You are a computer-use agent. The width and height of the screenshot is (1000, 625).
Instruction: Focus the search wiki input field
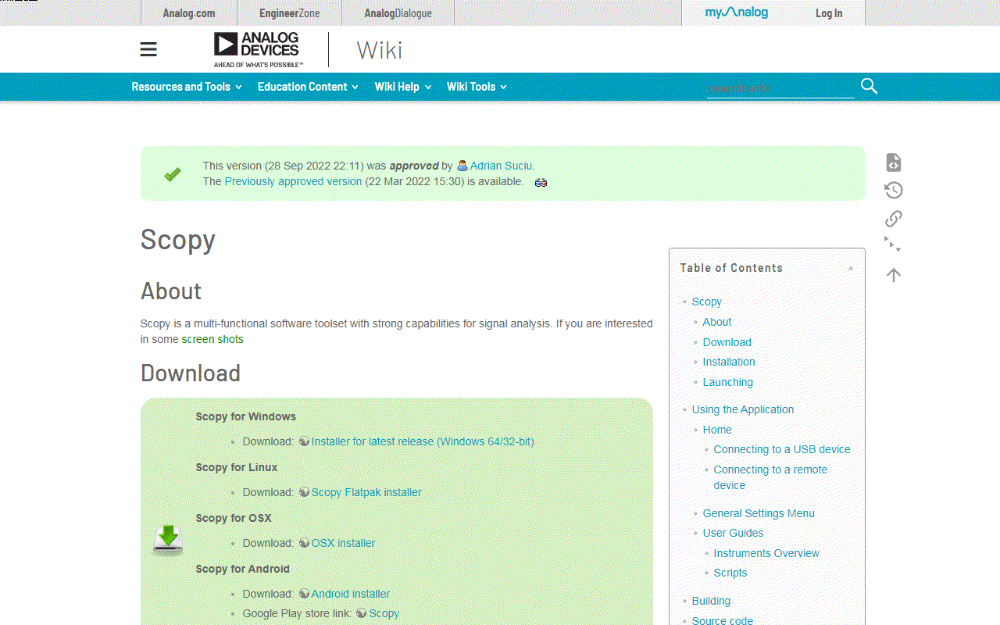coord(780,87)
